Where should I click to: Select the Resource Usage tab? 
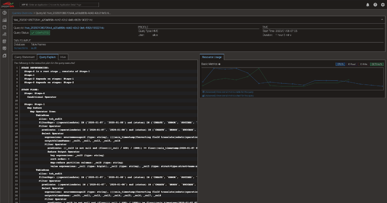(x=212, y=57)
